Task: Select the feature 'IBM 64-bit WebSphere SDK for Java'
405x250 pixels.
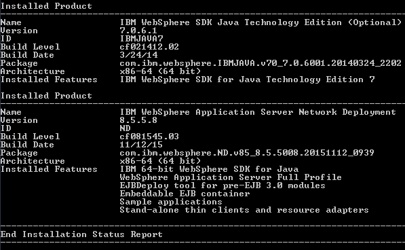Action: click(209, 169)
